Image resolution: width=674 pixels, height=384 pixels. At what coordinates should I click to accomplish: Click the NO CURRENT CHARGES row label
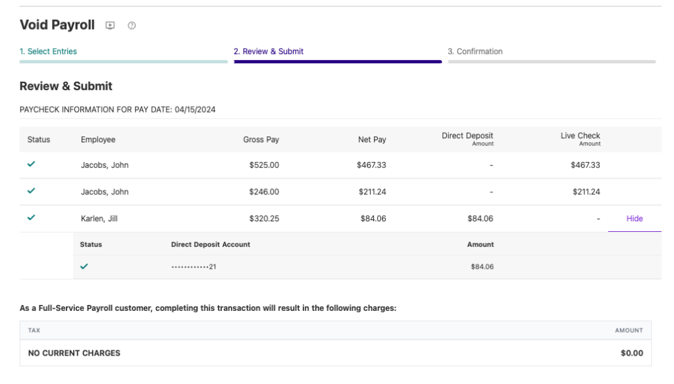[74, 353]
